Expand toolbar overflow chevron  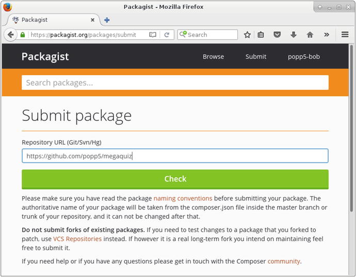(326, 34)
